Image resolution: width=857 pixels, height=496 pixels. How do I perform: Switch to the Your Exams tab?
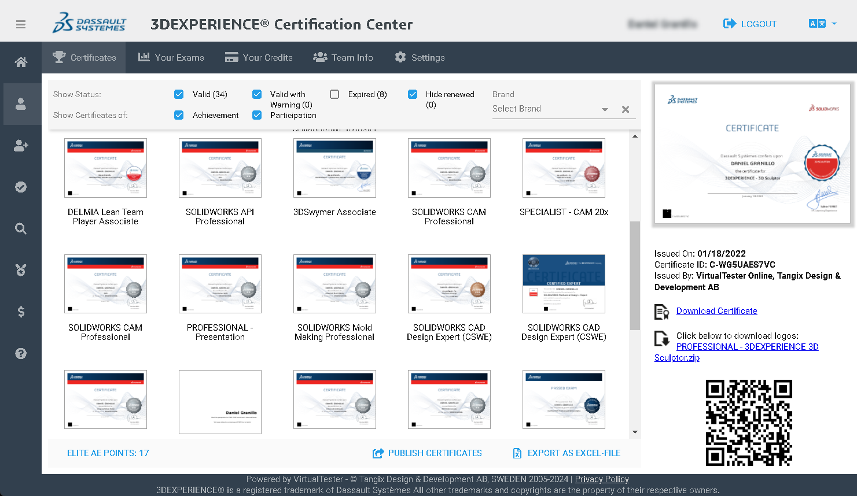171,57
